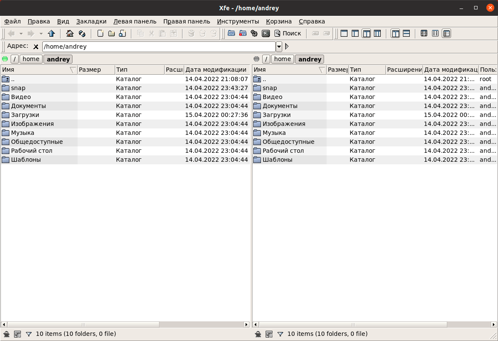The image size is (498, 341).
Task: Click the left panel horizontal scrollbar
Action: coord(125,325)
